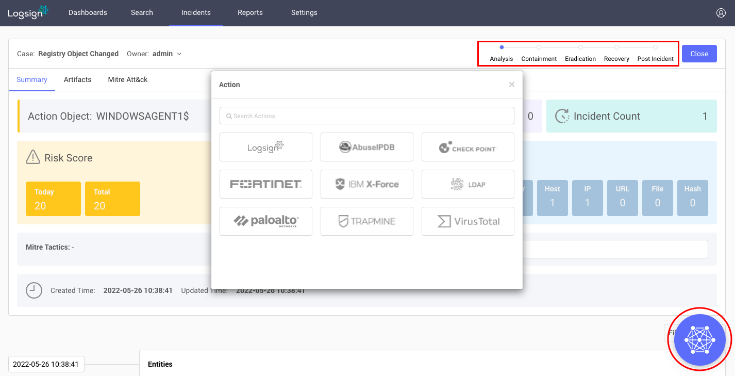
Task: Click the Today 20 risk score tile
Action: 53,199
